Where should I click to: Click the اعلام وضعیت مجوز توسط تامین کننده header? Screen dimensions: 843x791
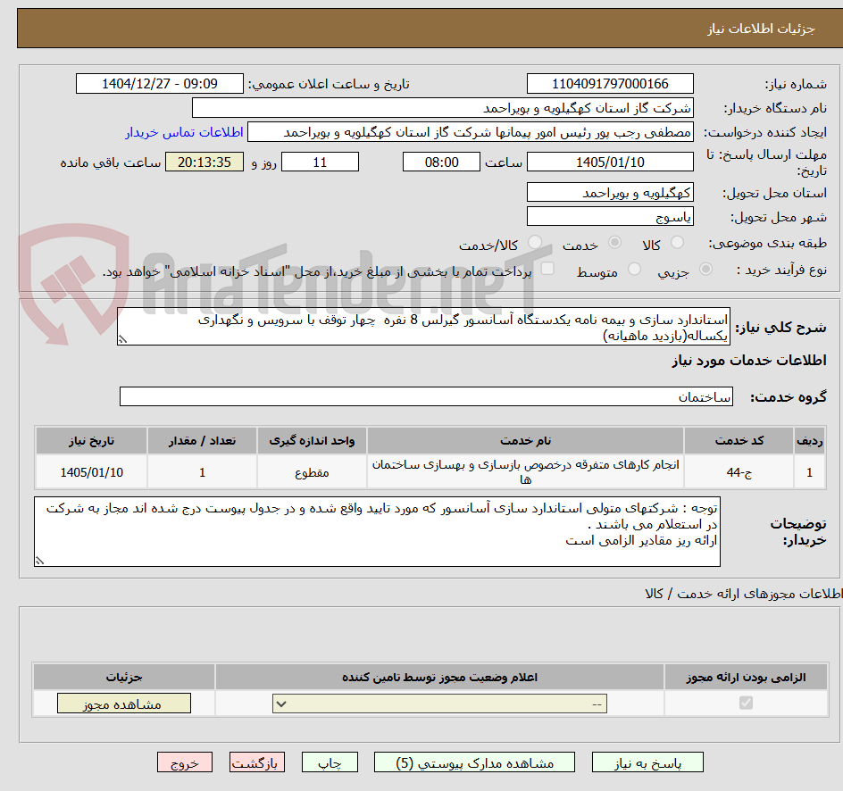coord(439,677)
